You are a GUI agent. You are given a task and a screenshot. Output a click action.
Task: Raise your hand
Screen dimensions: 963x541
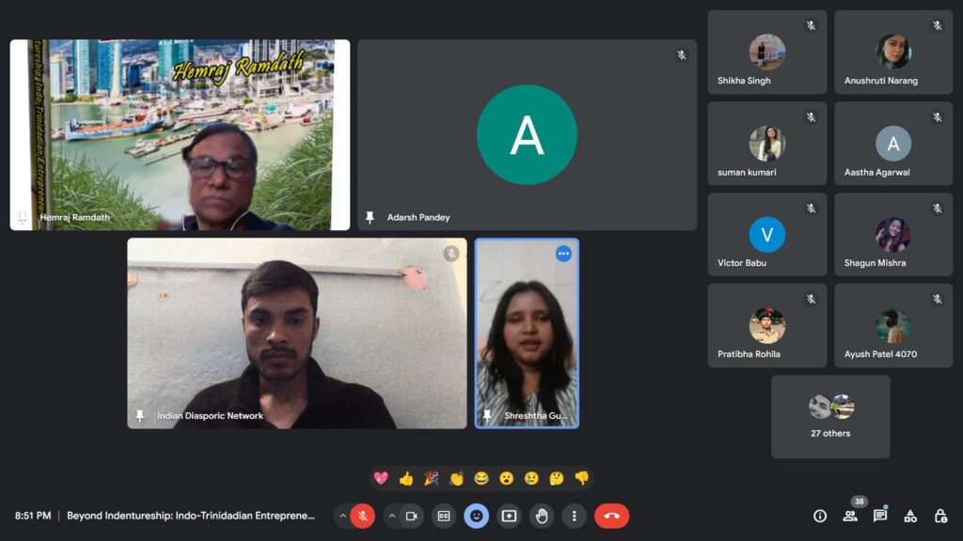542,516
